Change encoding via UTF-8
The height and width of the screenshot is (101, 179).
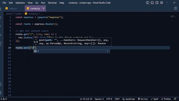pyautogui.click(x=109, y=99)
